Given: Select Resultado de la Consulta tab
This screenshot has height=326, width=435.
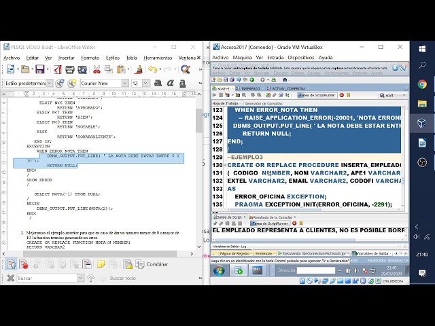Looking at the screenshot, I should 272,217.
